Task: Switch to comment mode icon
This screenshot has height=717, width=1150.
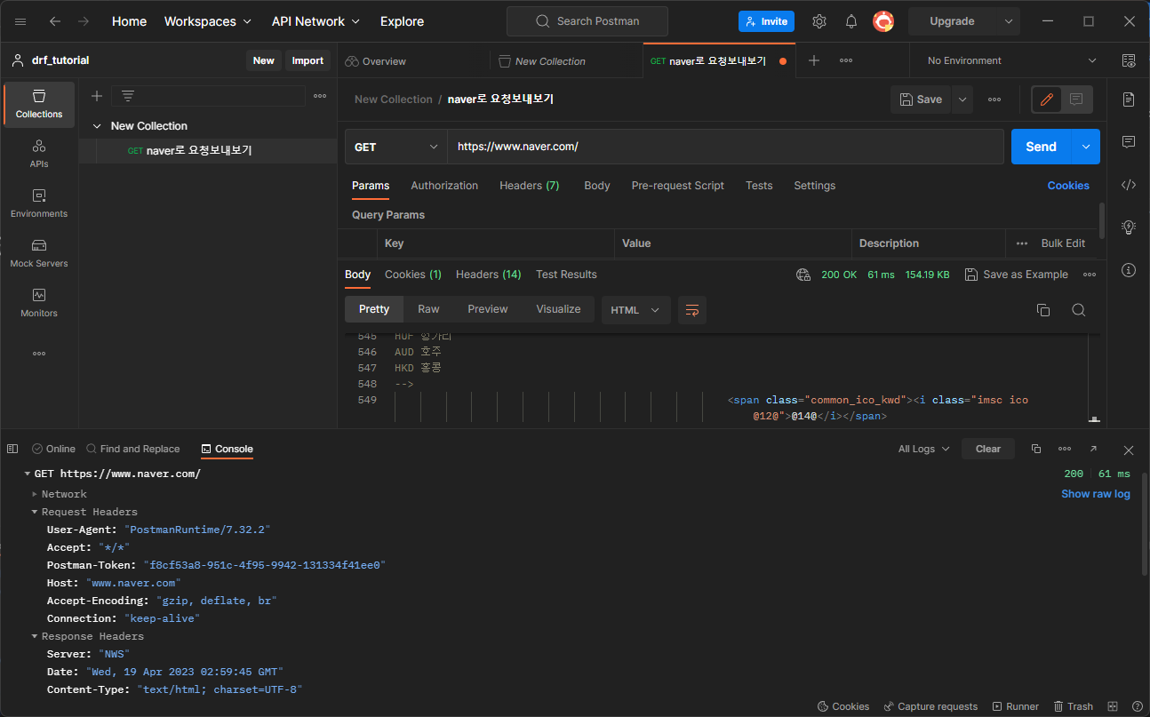Action: 1076,100
